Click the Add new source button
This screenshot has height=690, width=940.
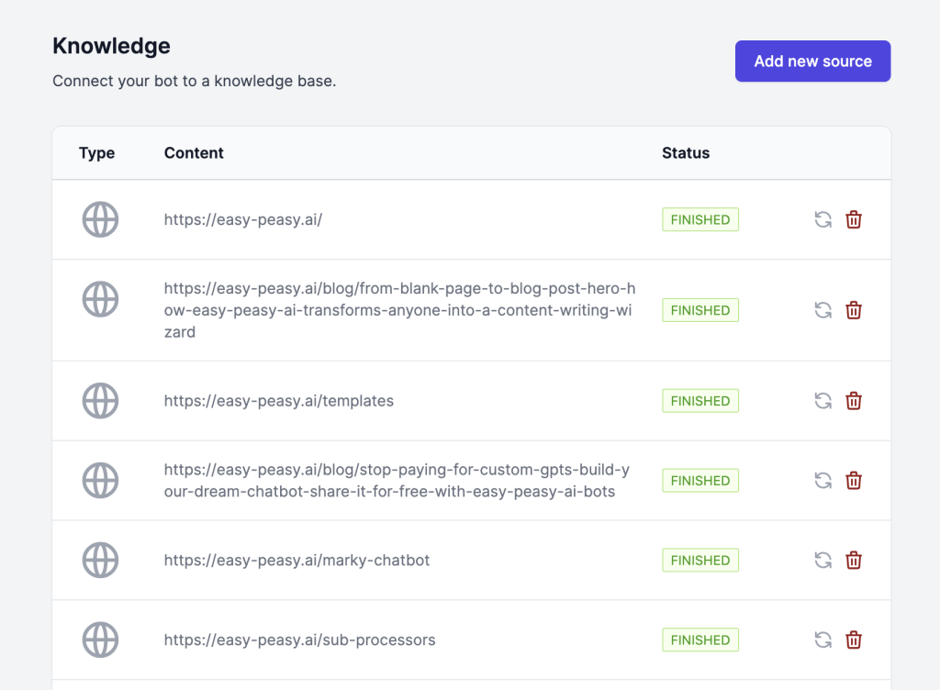coord(812,61)
